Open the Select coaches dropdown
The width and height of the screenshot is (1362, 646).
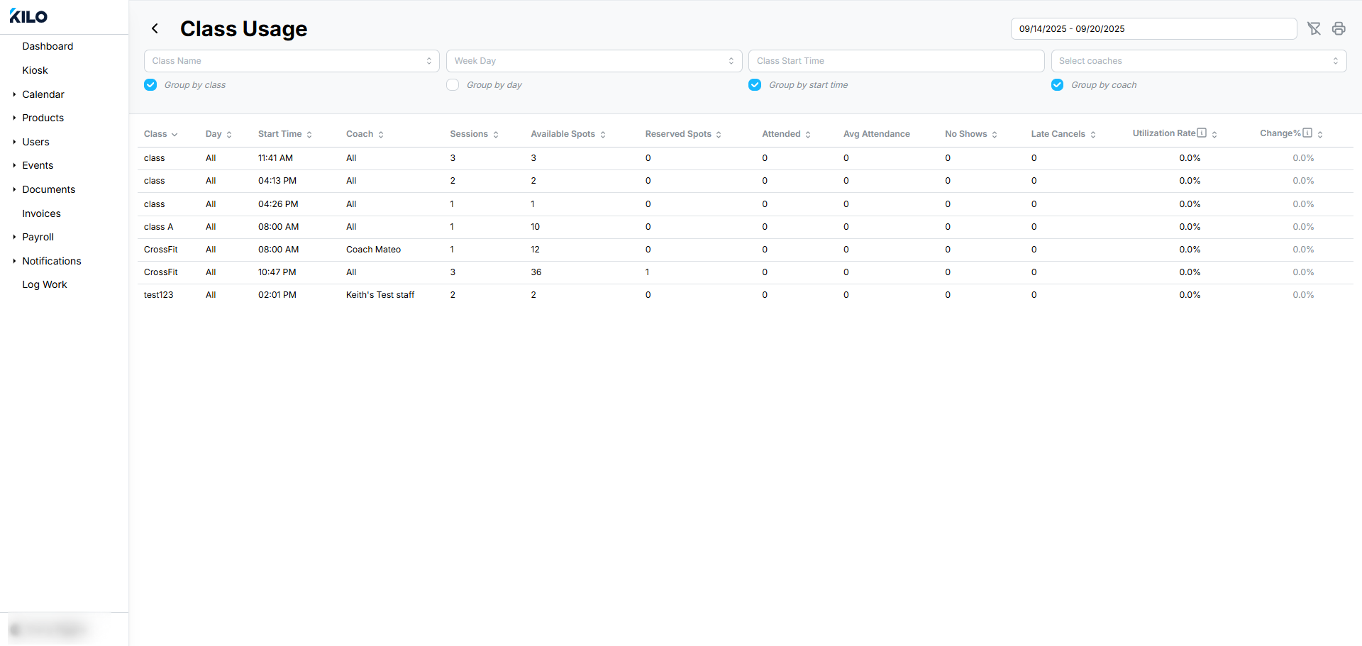pos(1199,61)
